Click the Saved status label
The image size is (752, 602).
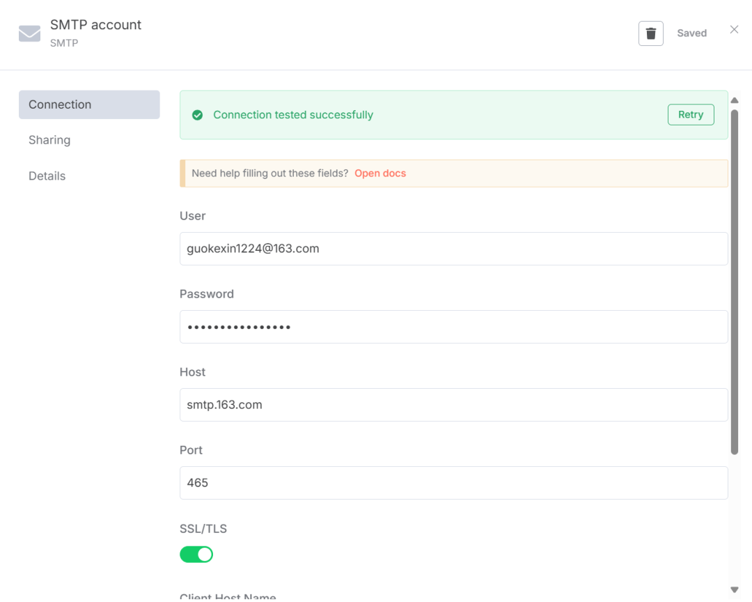(691, 33)
